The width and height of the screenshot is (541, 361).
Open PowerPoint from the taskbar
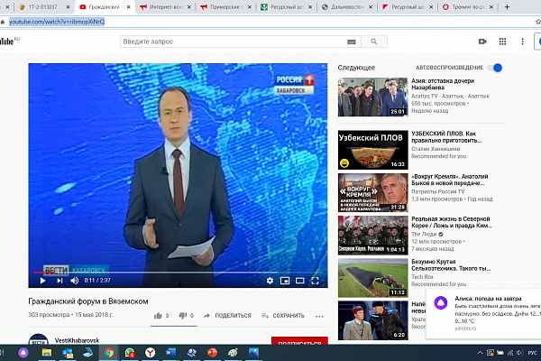point(212,353)
